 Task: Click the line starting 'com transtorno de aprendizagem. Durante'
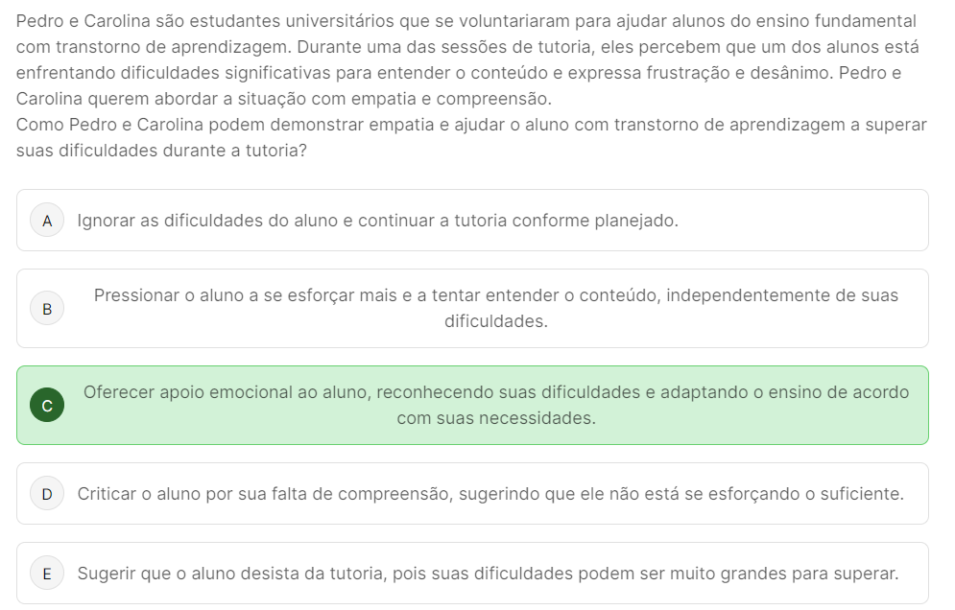pos(467,47)
